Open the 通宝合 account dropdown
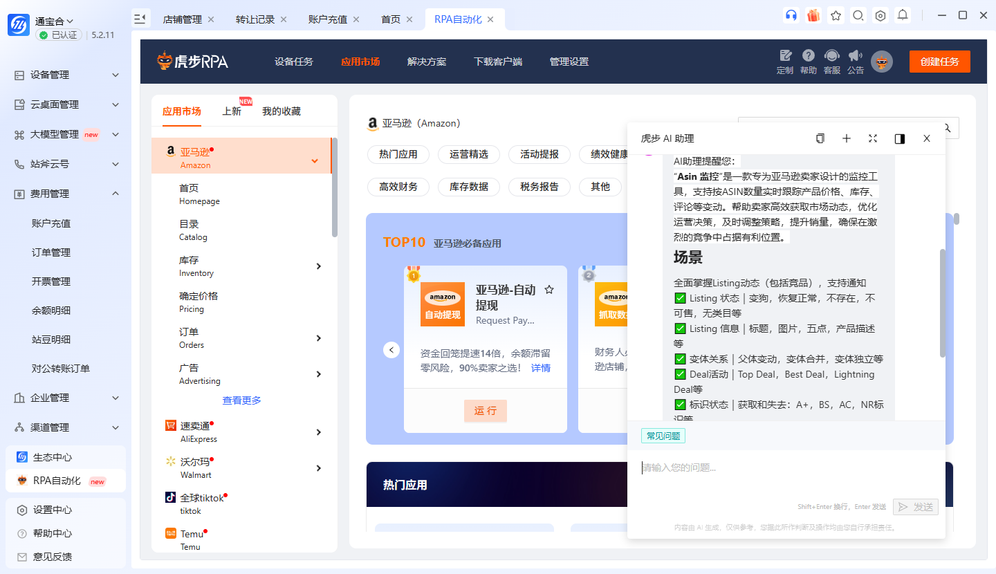This screenshot has width=996, height=574. click(55, 21)
